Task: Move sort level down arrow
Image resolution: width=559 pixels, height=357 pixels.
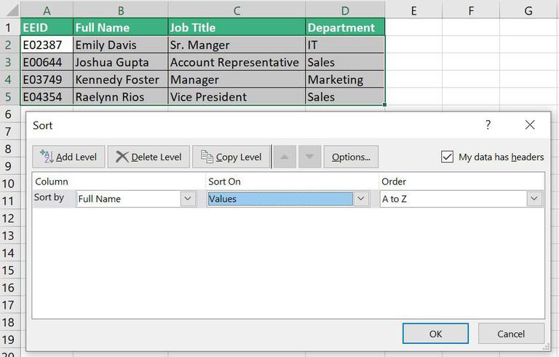Action: point(309,157)
